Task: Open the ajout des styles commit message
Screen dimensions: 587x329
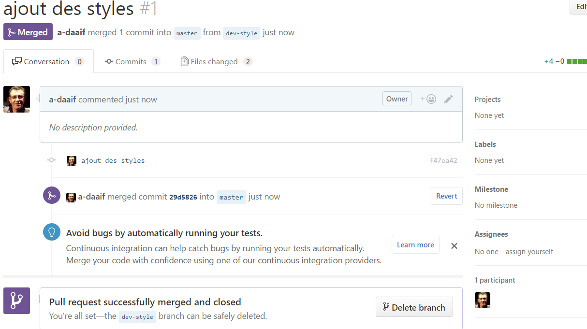Action: click(113, 160)
